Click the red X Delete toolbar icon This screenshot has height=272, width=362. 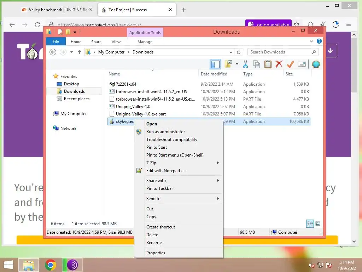pyautogui.click(x=279, y=64)
